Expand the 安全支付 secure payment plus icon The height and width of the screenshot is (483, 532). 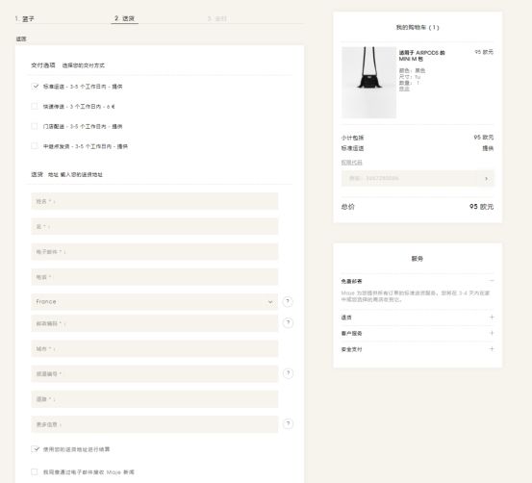[x=492, y=349]
